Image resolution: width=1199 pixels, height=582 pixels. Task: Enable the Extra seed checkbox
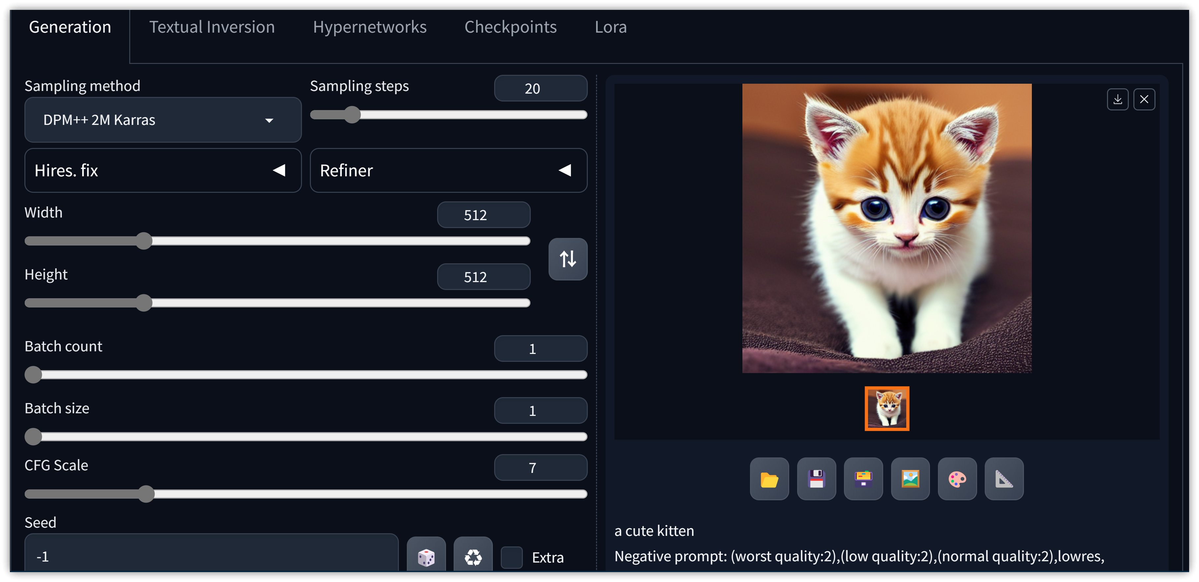tap(512, 557)
